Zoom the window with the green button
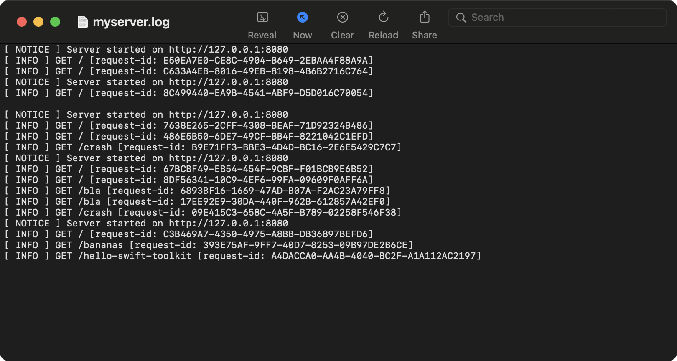677x361 pixels. click(x=55, y=22)
